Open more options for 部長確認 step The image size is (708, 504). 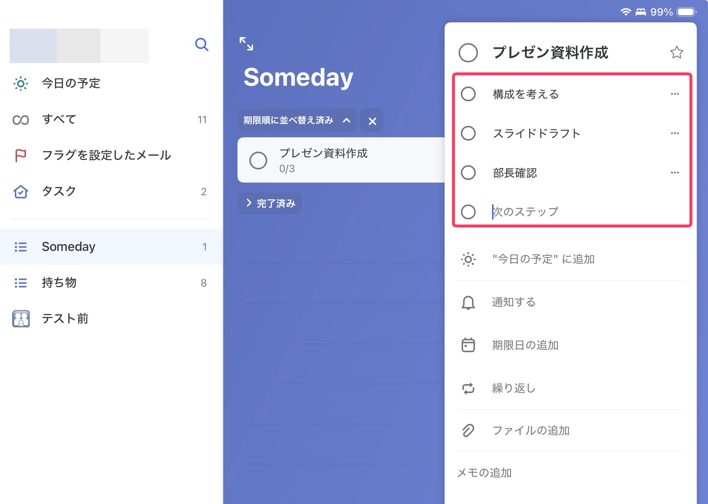pos(675,173)
